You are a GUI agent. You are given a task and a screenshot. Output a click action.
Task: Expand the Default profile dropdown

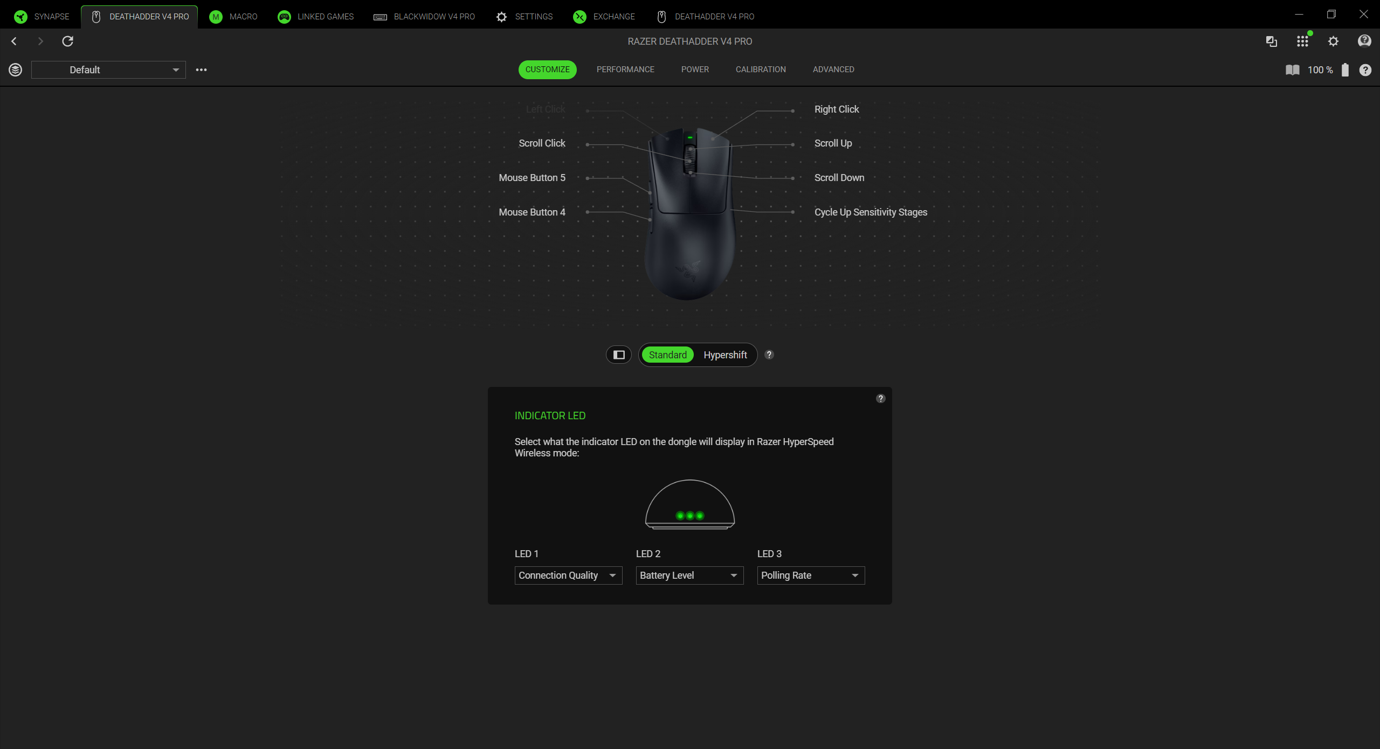tap(108, 70)
